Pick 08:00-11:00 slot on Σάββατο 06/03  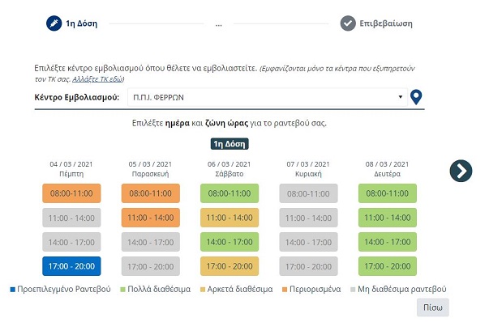tap(229, 193)
